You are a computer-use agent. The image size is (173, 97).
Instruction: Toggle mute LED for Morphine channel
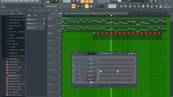(x=74, y=75)
